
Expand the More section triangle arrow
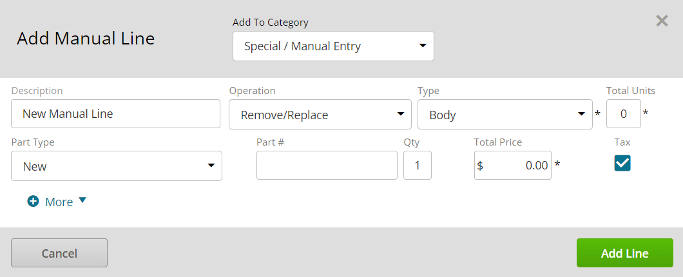[x=82, y=200]
